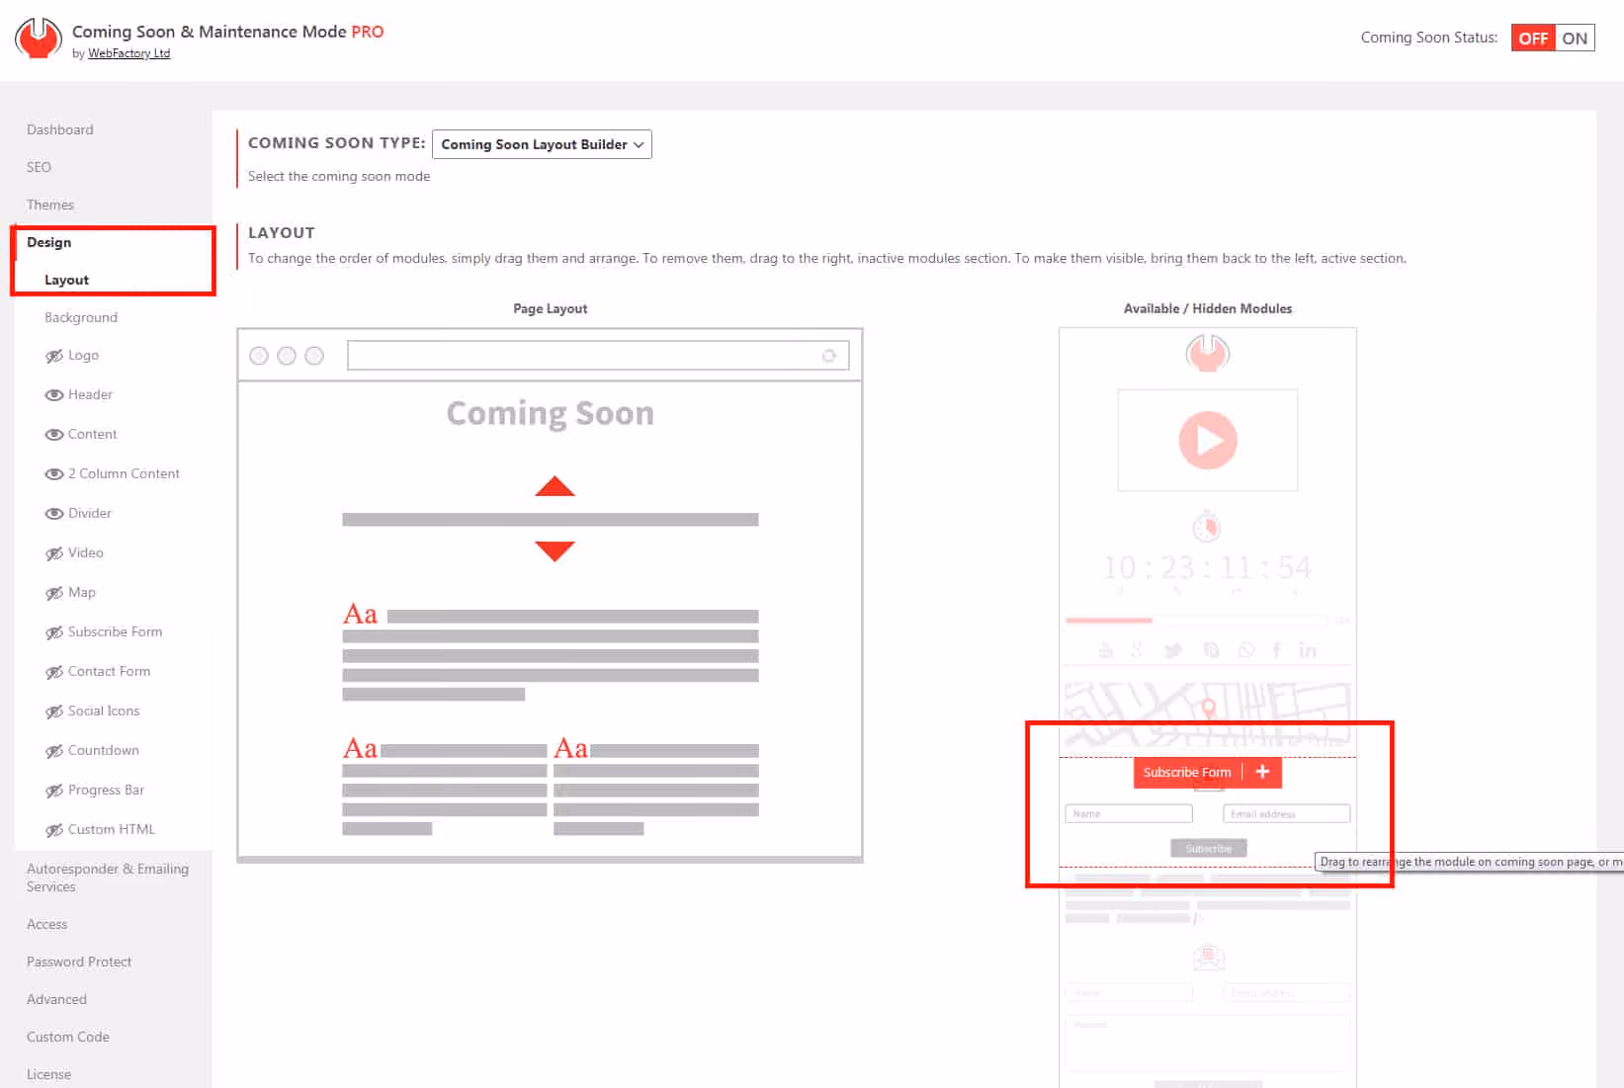The image size is (1624, 1088).
Task: Open Custom HTML settings in sidebar
Action: point(112,829)
